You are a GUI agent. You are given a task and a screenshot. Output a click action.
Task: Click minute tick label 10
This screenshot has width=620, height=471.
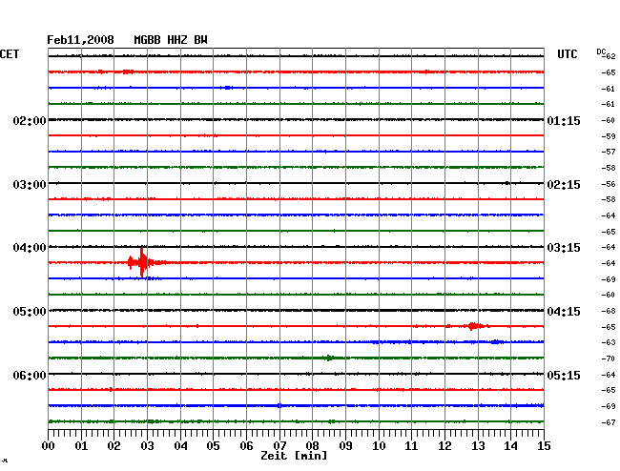point(379,445)
